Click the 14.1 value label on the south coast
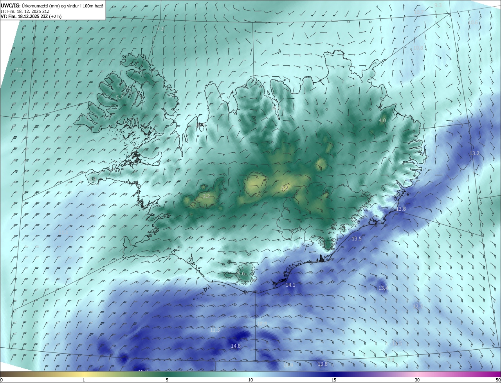501x383 pixels. coord(290,285)
